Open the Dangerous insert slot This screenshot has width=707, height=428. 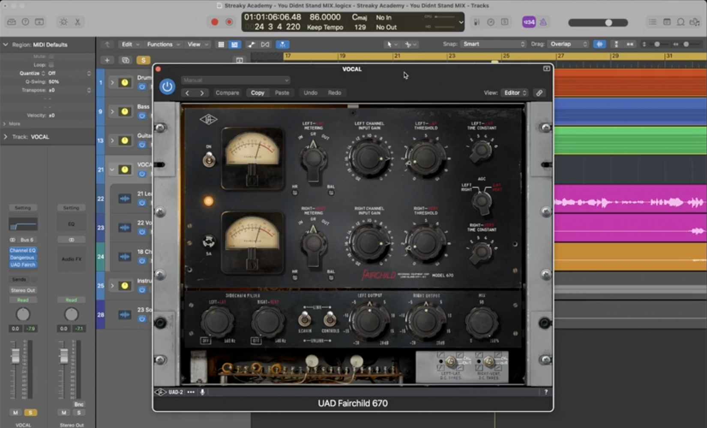23,258
